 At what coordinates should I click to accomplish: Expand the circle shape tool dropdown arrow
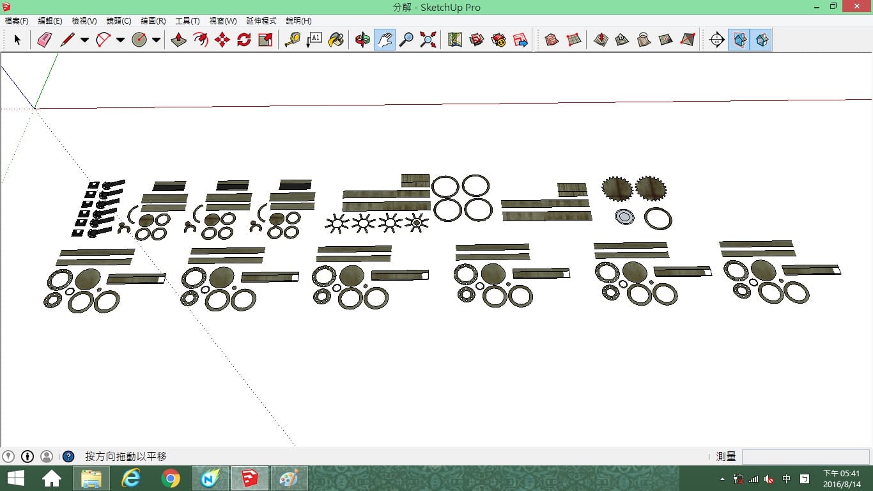(156, 40)
